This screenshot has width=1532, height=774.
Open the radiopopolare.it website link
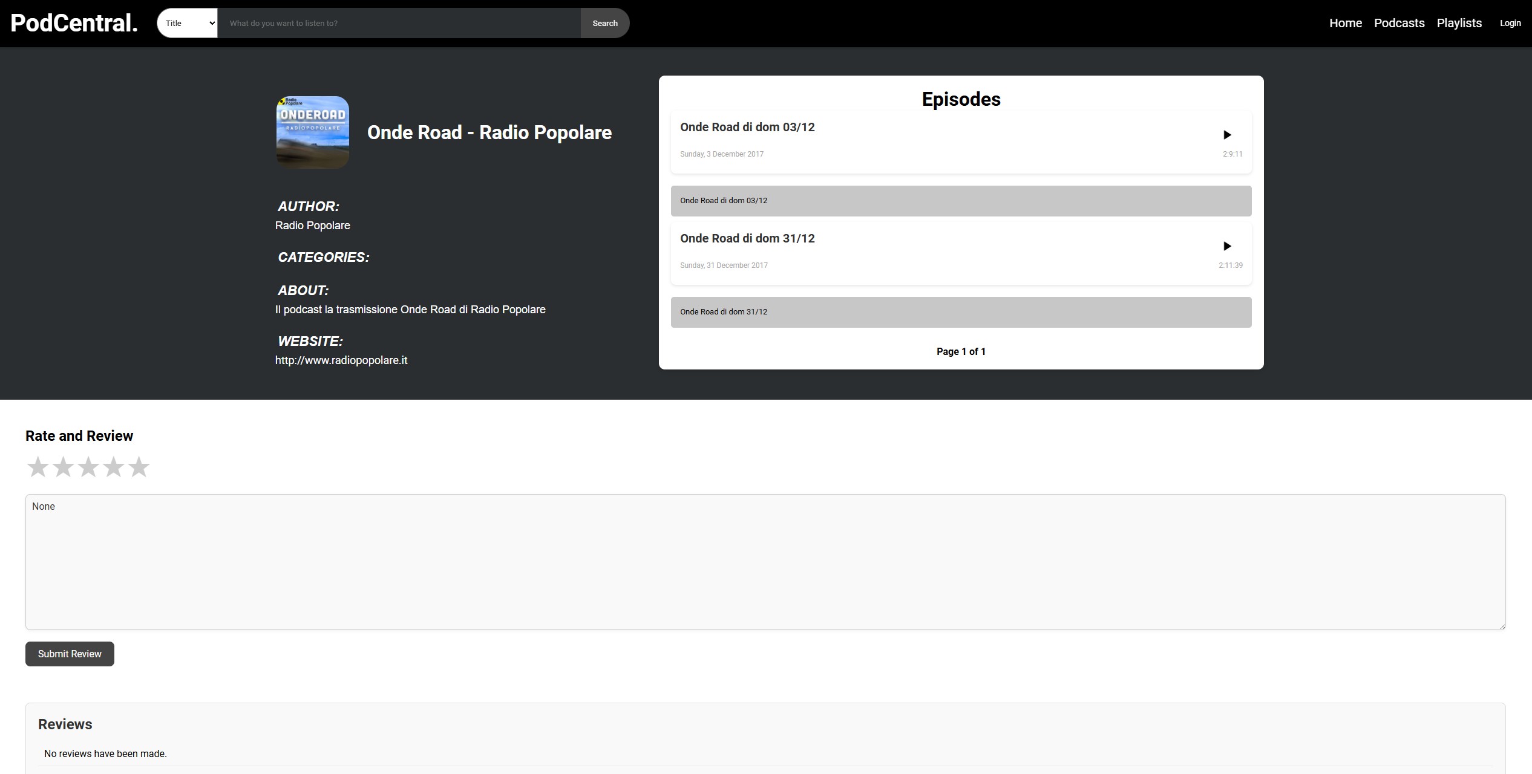coord(341,360)
